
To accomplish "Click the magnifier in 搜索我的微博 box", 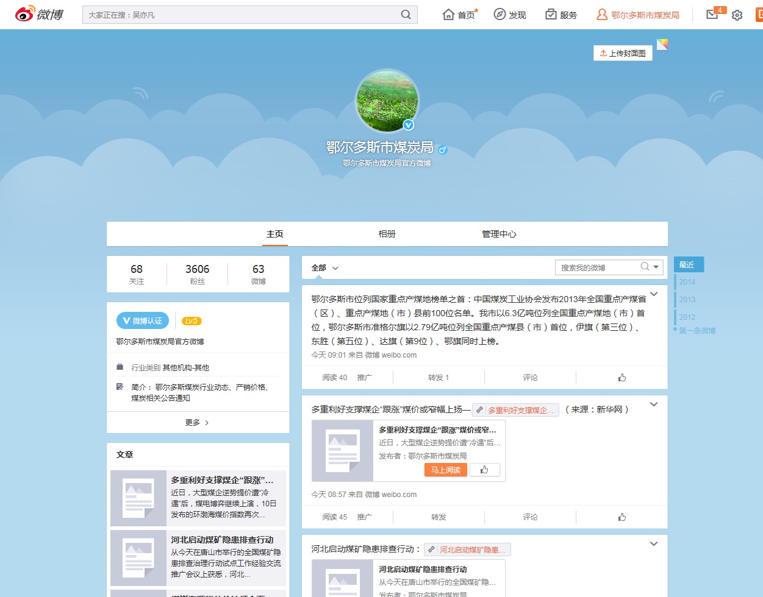I will click(x=645, y=267).
